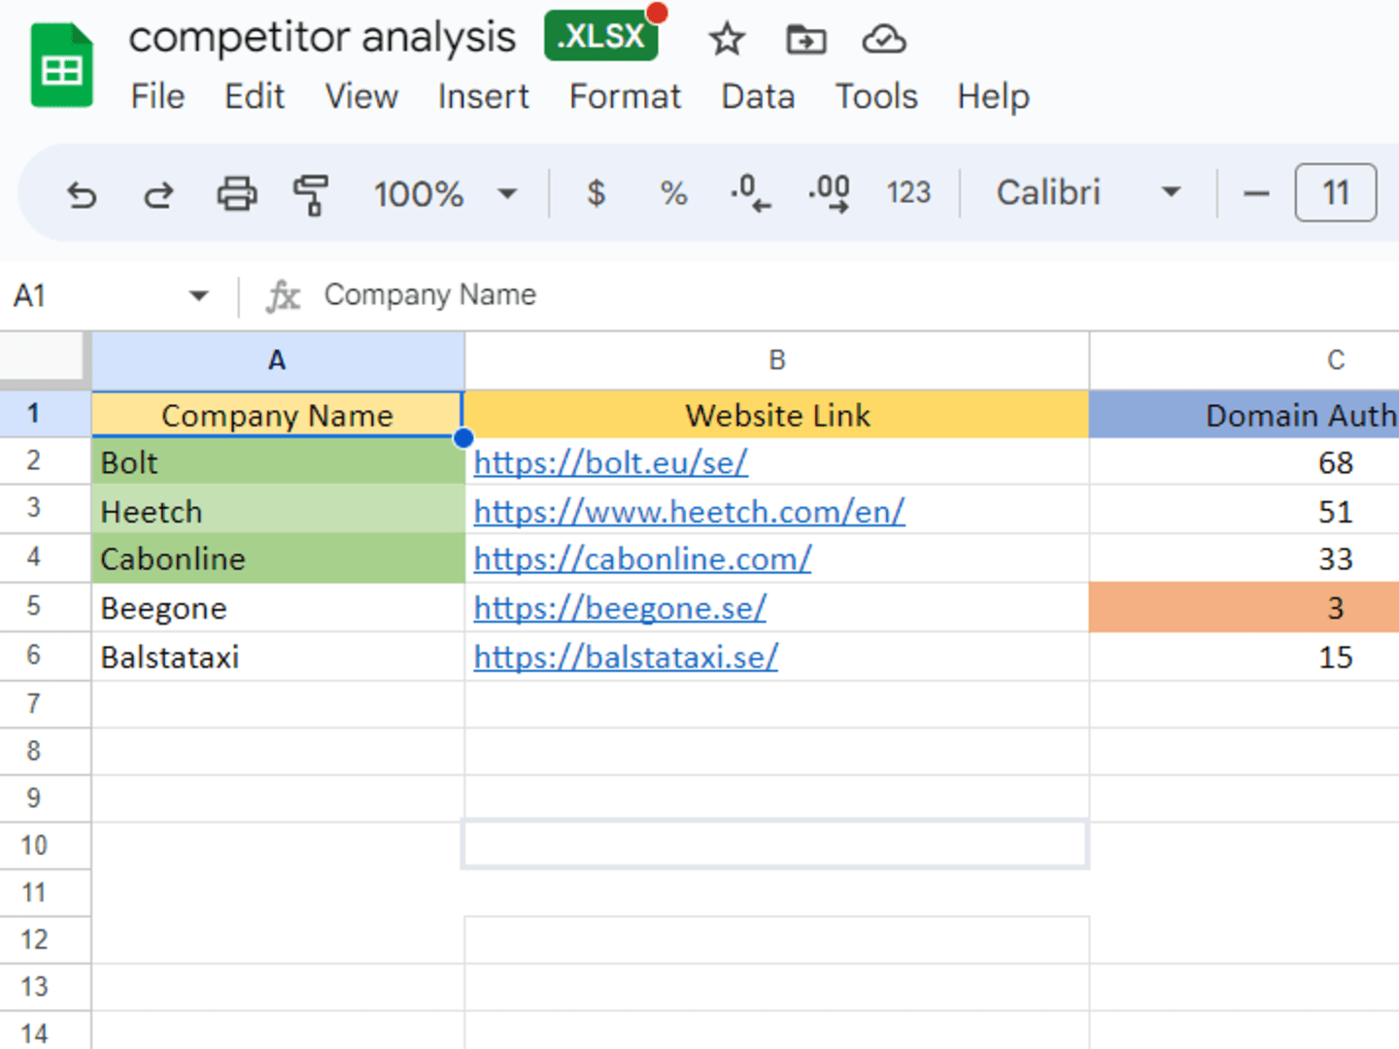Open the 100% zoom dropdown

(x=445, y=193)
